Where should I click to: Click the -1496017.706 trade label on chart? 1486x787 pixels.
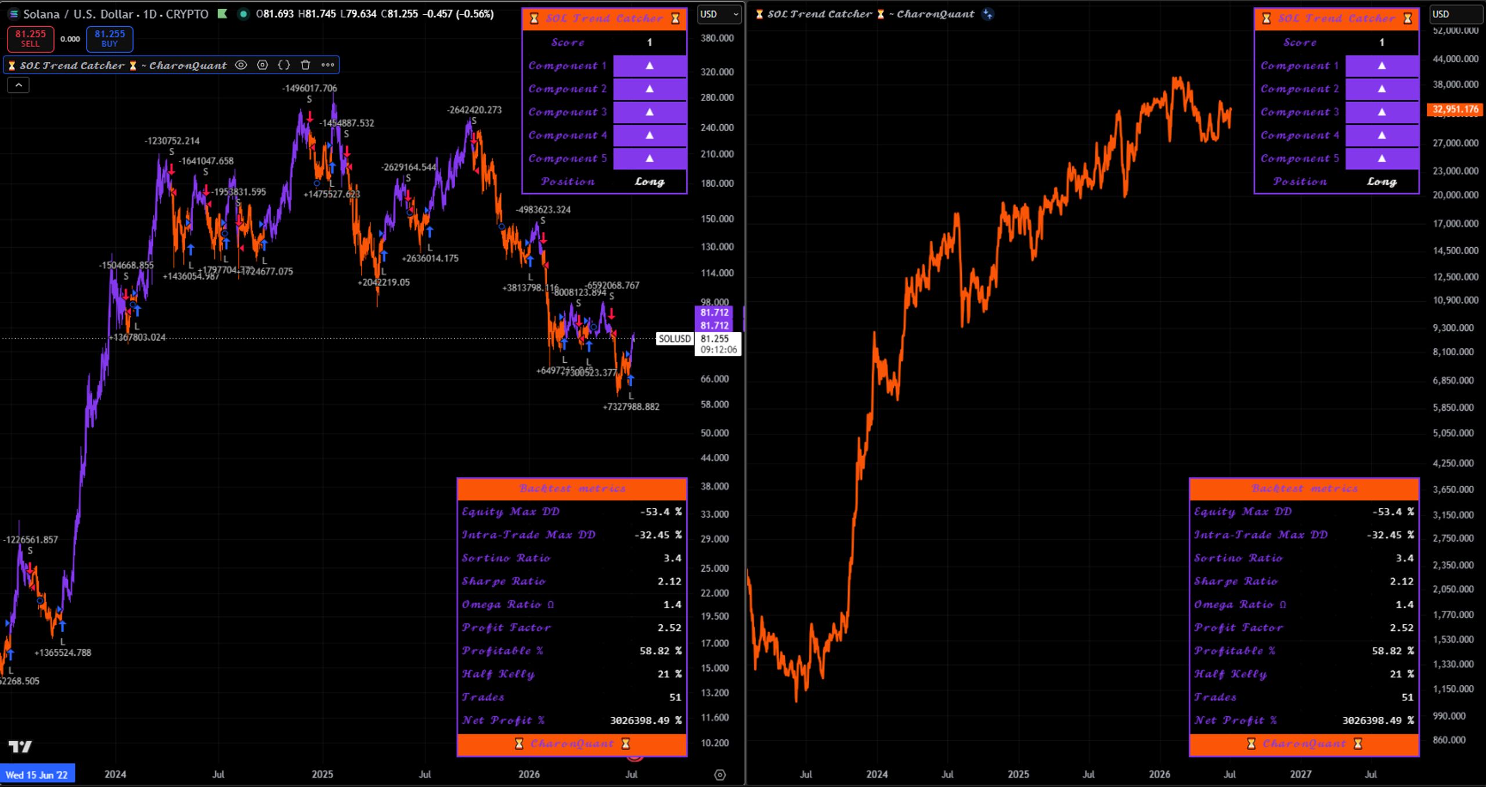309,88
